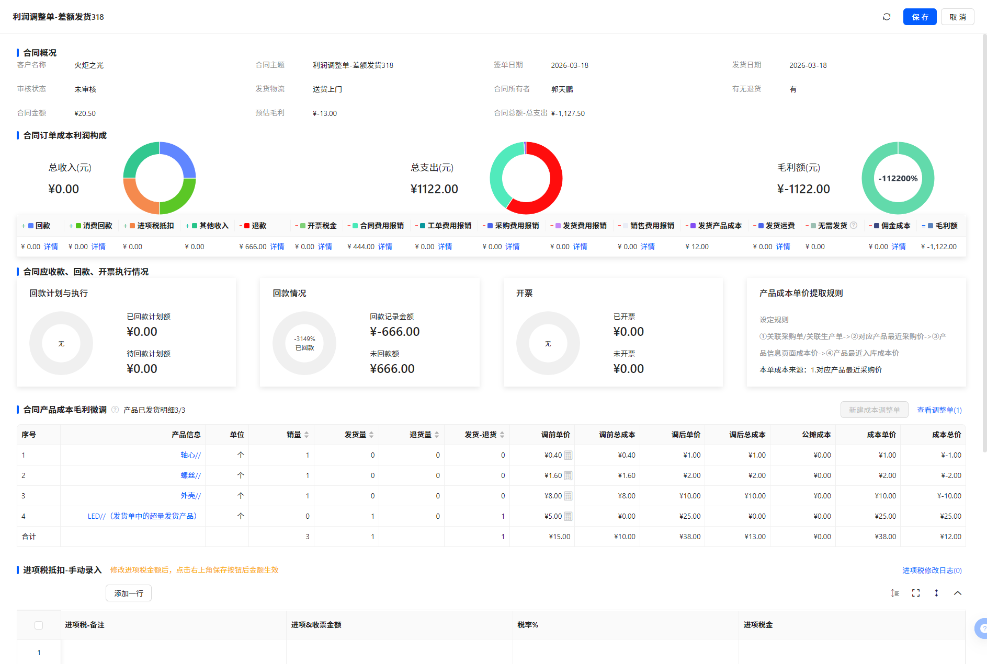The image size is (987, 664).
Task: Collapse the 进项税 section with the chevron
Action: tap(958, 593)
